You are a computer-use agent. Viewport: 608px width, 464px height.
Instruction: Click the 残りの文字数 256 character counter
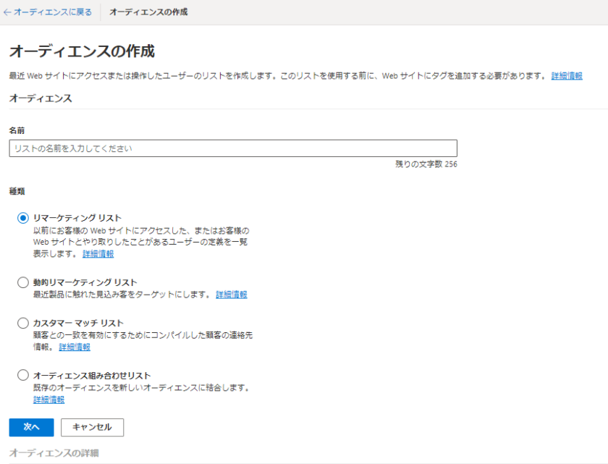426,164
